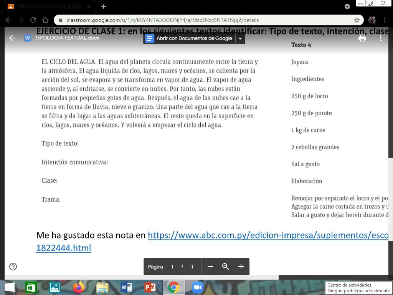This screenshot has height=295, width=393.
Task: Launch Microsoft Store from taskbar
Action: (31, 287)
